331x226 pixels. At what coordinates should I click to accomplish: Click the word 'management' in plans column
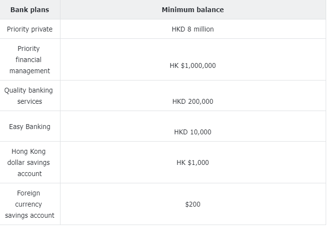tap(30, 71)
